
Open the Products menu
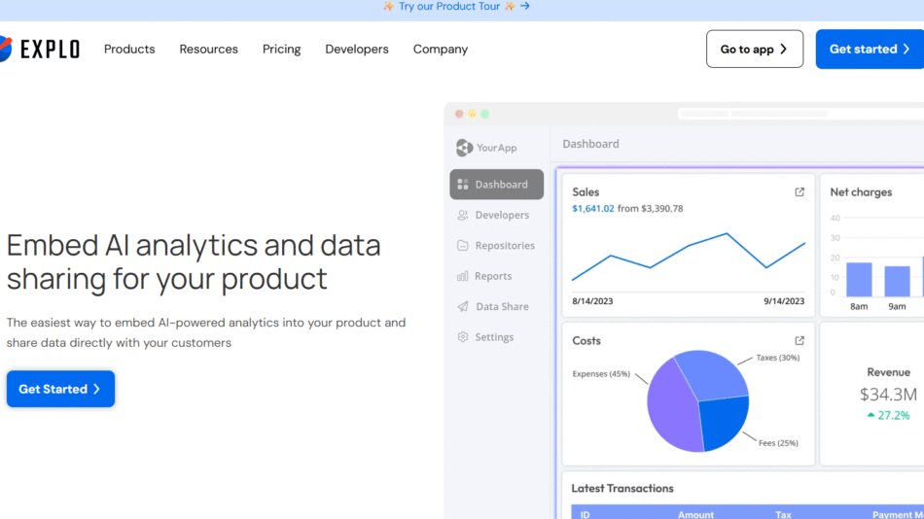click(x=129, y=50)
